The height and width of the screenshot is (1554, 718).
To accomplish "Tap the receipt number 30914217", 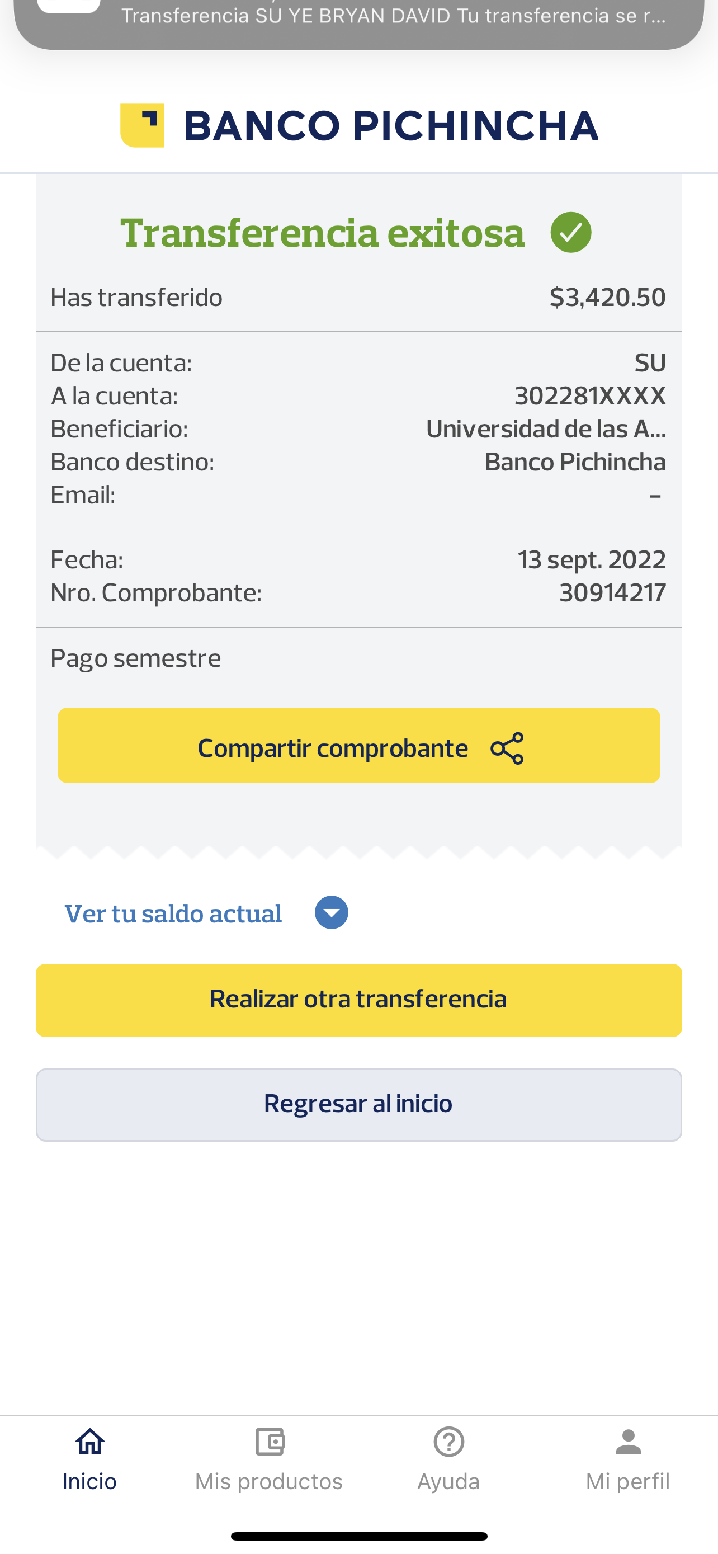I will tap(612, 593).
